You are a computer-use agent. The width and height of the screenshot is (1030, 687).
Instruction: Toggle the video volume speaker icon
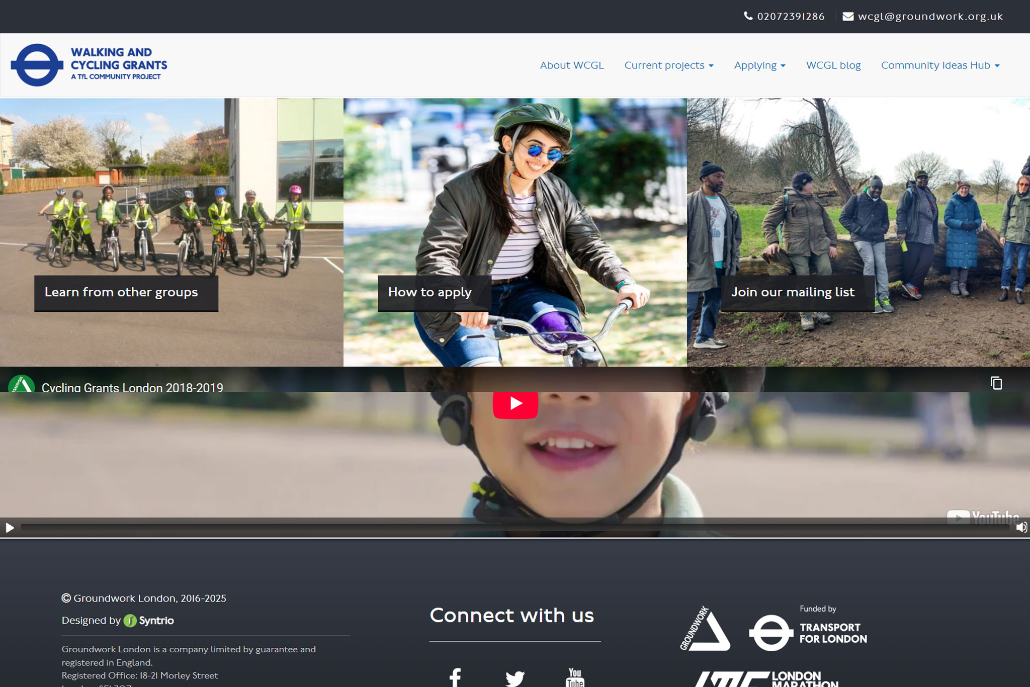[x=1021, y=527]
